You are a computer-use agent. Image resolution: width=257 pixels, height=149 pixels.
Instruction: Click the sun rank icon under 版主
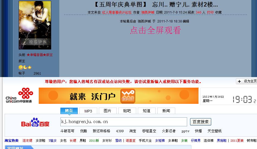coord(21,67)
